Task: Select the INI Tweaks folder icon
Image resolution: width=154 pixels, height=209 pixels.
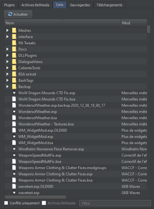Action: point(14,43)
